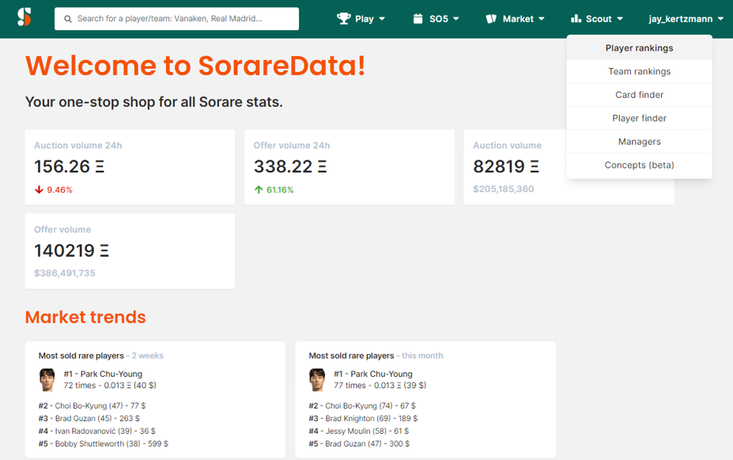This screenshot has width=733, height=460.
Task: Open Choi Bo-Kyung (74) entry
Action: pos(362,405)
